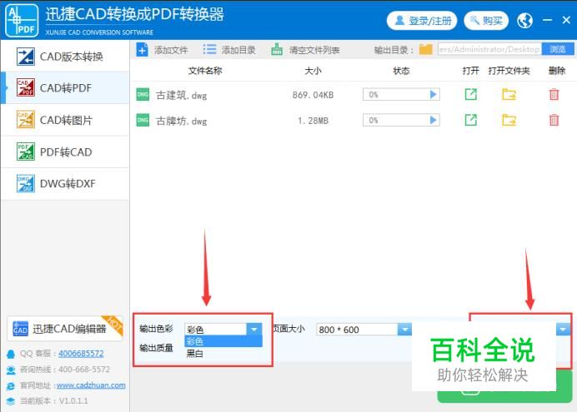
Task: Click the app logo in title bar
Action: coord(22,21)
